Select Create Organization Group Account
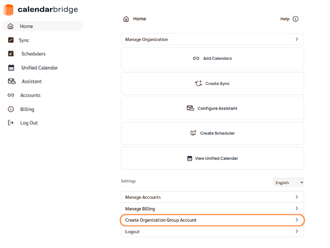Screen dimensions: 330x248 [x=213, y=220]
